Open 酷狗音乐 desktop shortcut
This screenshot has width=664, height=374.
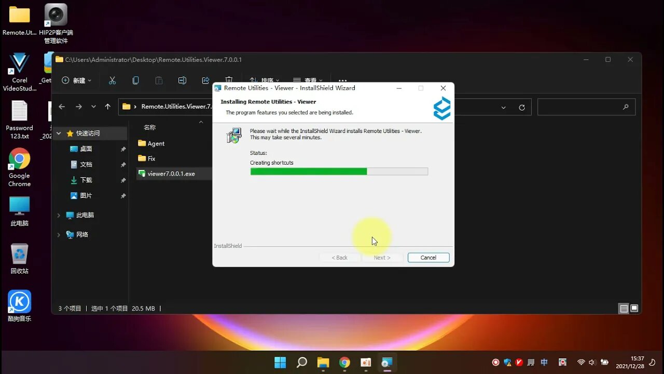[x=19, y=306]
